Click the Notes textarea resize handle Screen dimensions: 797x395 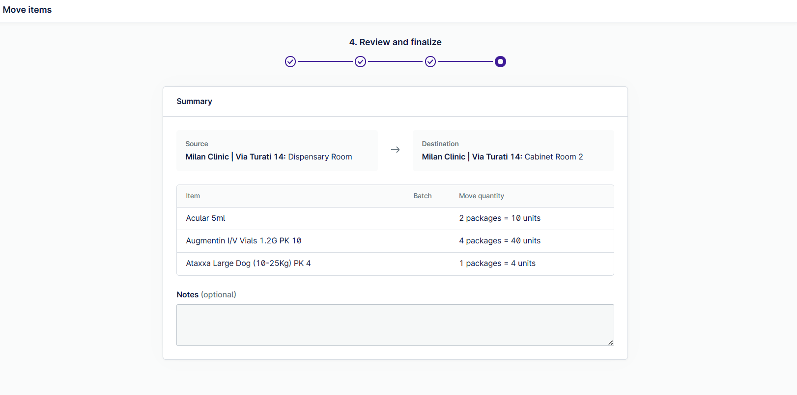click(x=610, y=342)
